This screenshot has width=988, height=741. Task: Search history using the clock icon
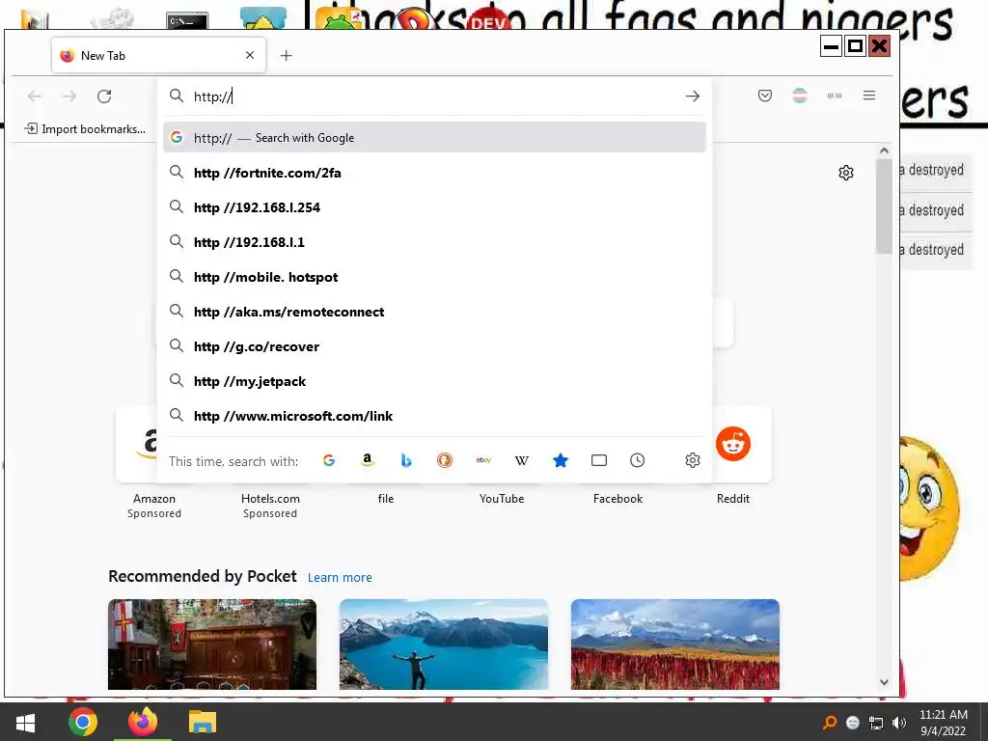coord(638,460)
